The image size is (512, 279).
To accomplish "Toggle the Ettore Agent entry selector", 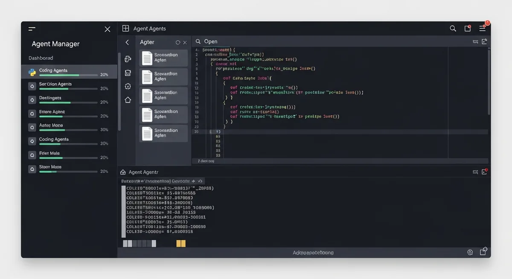I will (32, 114).
